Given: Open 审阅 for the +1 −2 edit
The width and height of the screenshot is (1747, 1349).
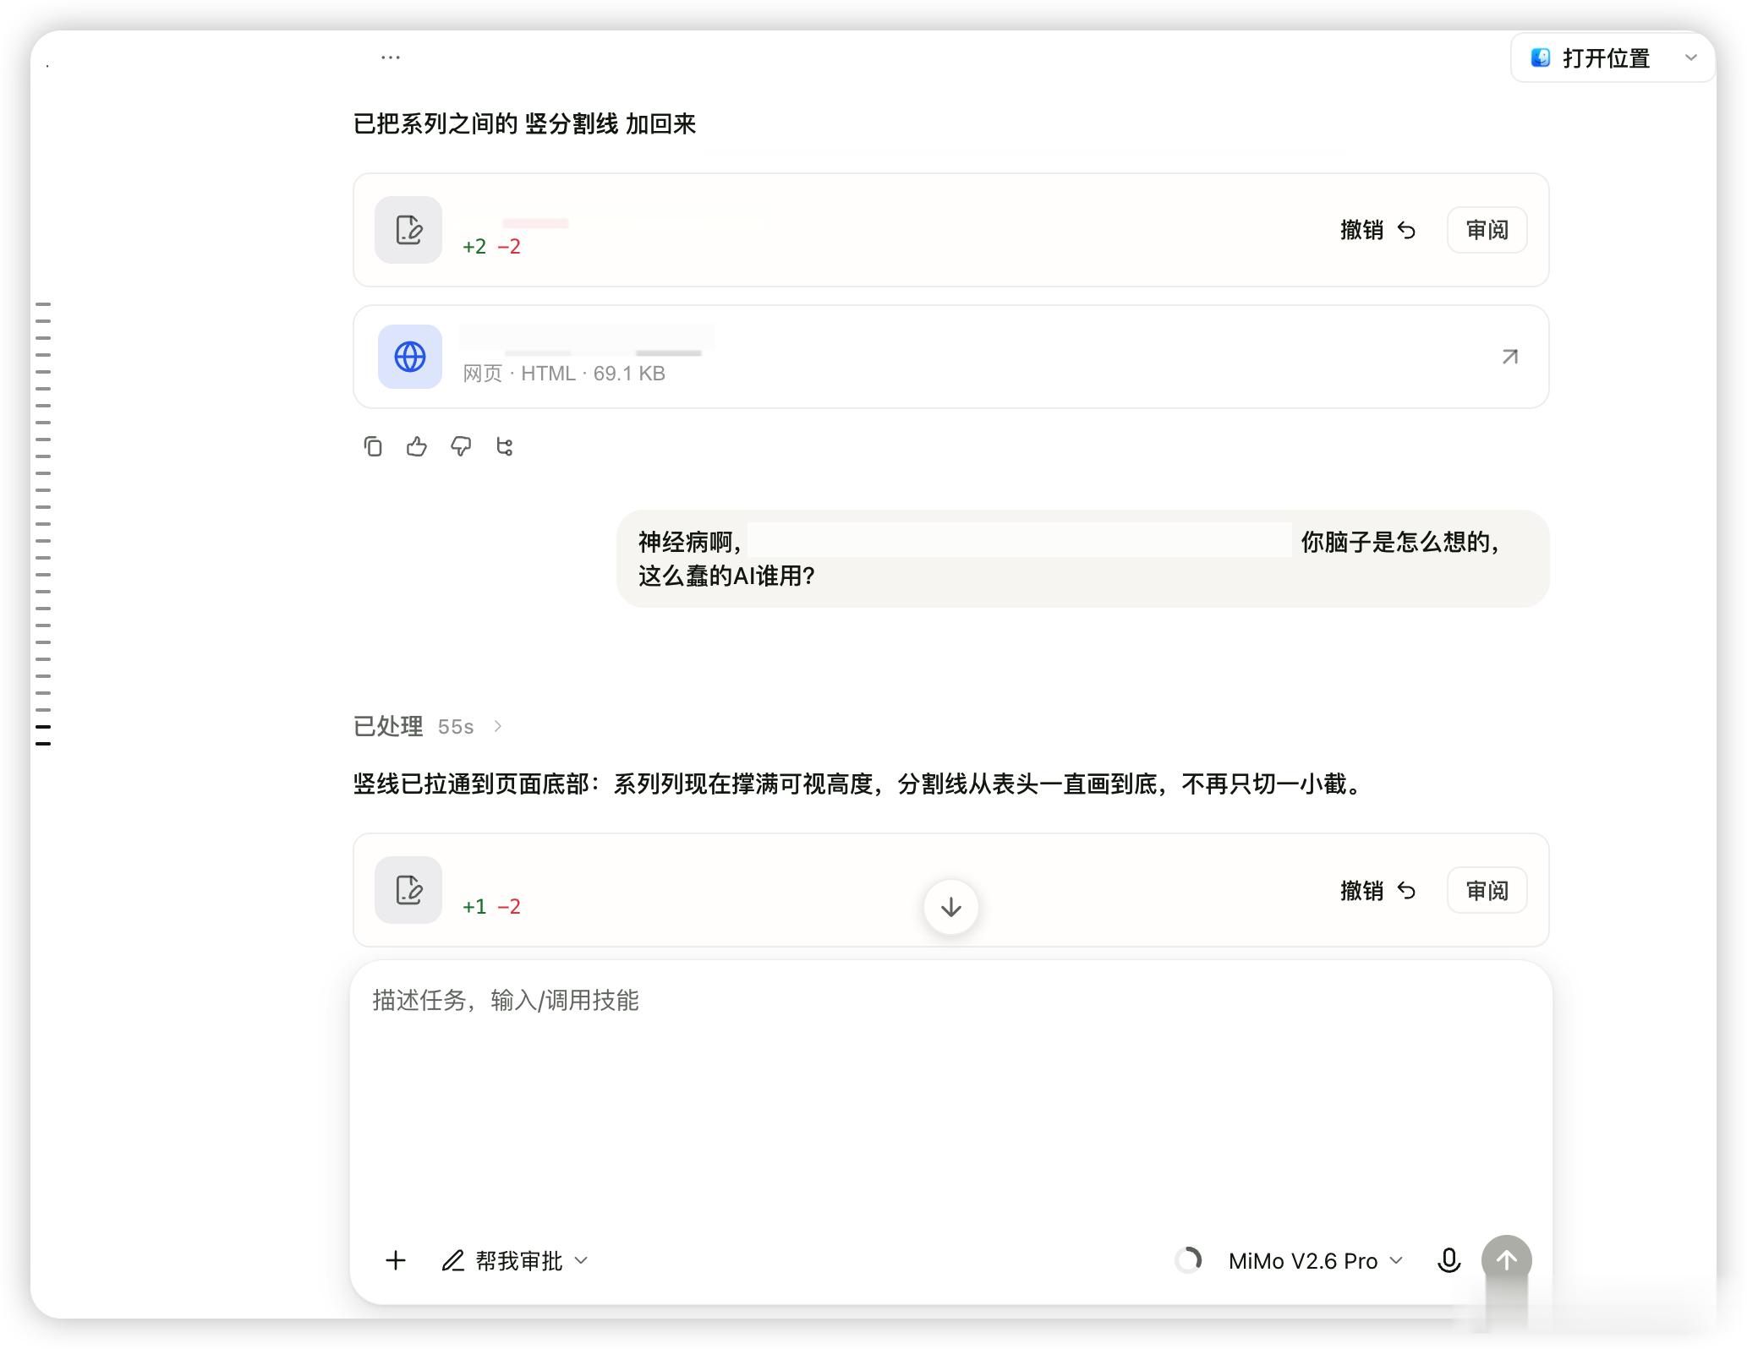Looking at the screenshot, I should pyautogui.click(x=1487, y=890).
